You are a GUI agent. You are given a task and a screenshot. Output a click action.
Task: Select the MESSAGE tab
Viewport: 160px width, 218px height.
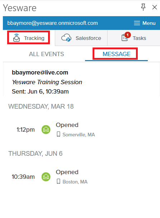tap(117, 54)
